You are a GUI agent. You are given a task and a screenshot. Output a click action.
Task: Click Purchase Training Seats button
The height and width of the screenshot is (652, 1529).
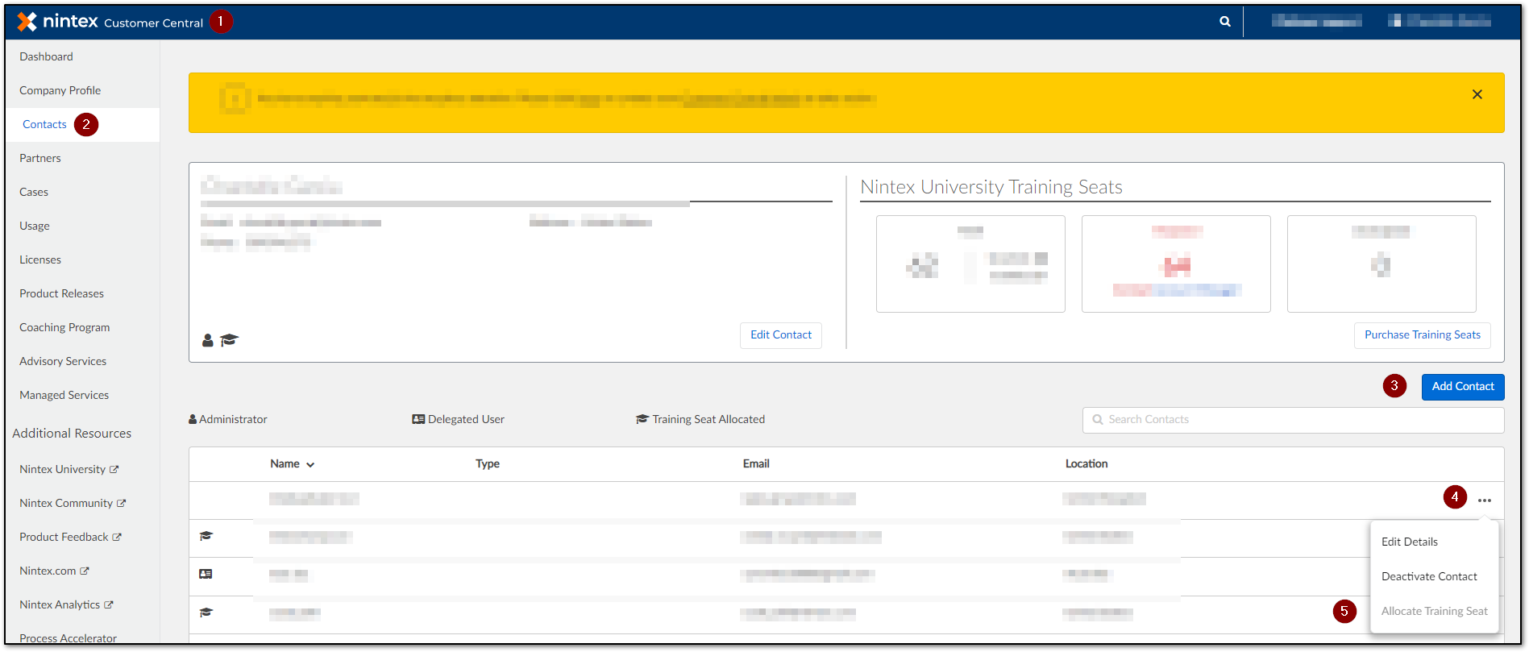(1423, 335)
